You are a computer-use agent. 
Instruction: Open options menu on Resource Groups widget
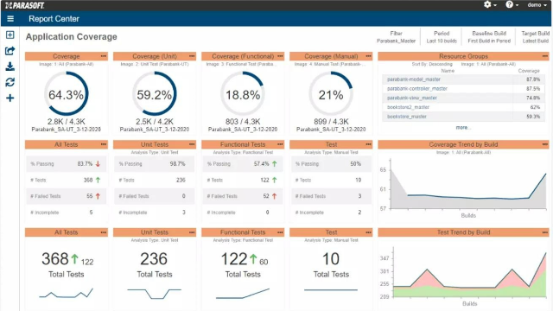click(545, 56)
